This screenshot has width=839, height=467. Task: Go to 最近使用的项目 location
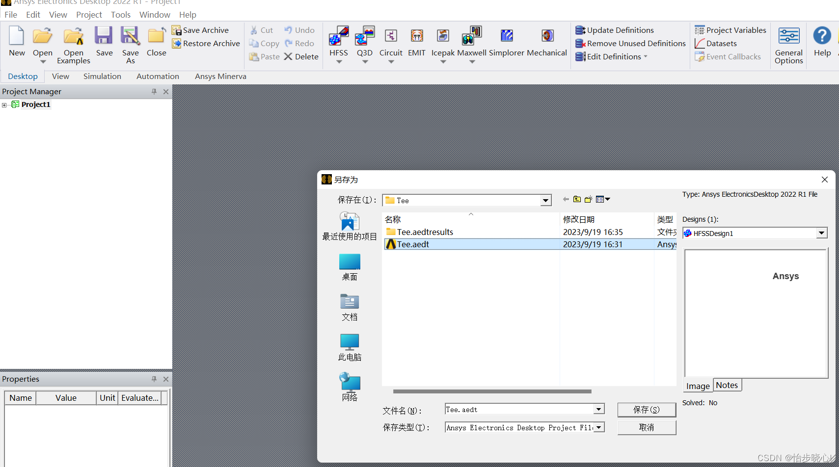click(x=350, y=226)
